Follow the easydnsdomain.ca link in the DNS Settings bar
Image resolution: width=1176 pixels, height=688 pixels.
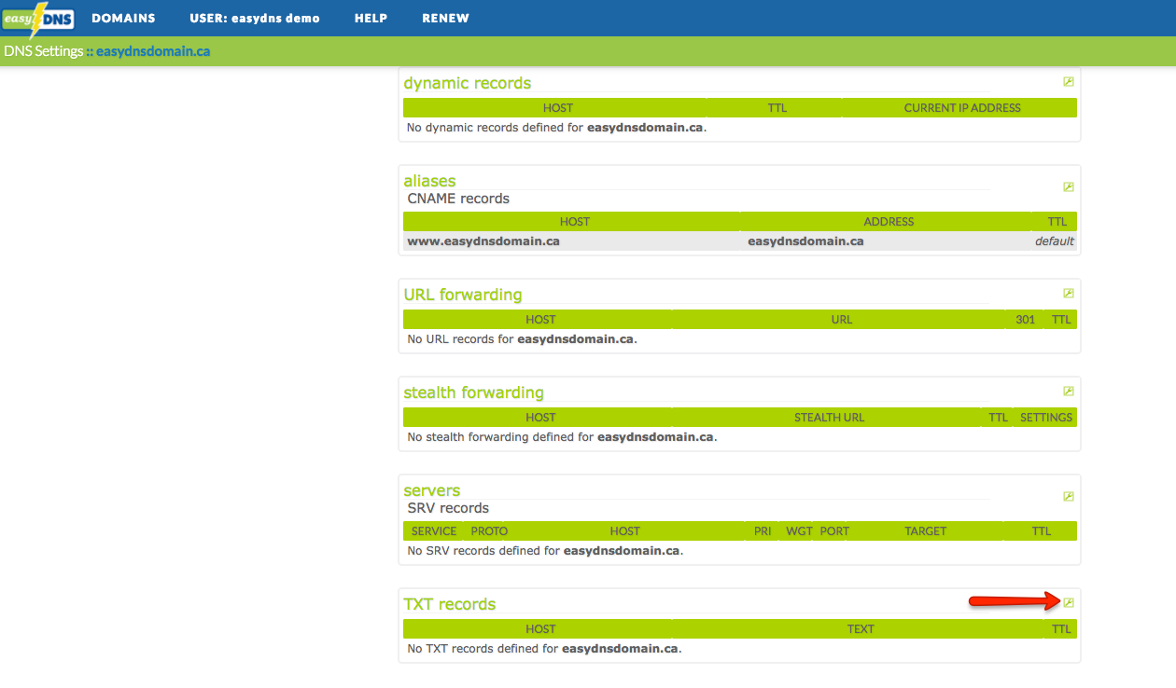[x=153, y=51]
